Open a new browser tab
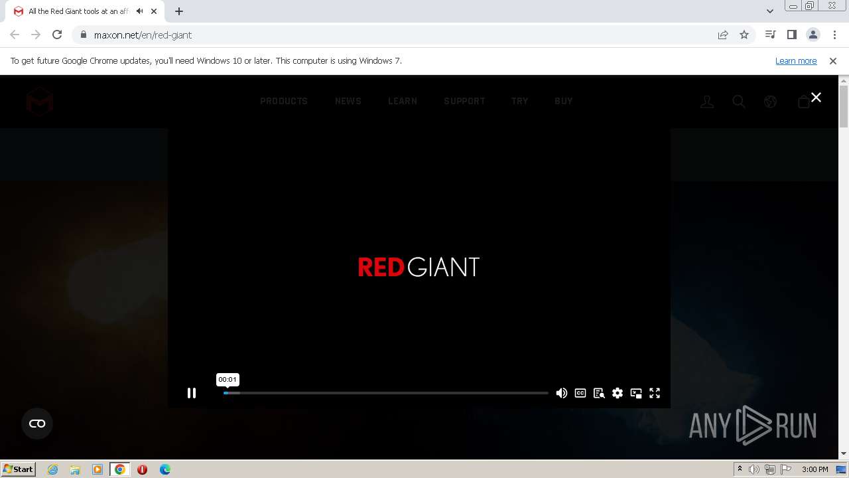This screenshot has width=849, height=478. (179, 11)
